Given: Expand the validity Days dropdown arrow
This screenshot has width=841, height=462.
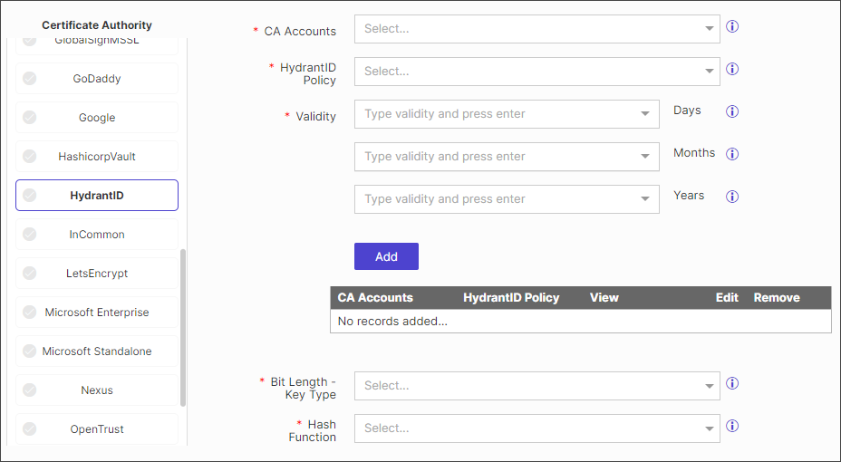Looking at the screenshot, I should pos(645,113).
